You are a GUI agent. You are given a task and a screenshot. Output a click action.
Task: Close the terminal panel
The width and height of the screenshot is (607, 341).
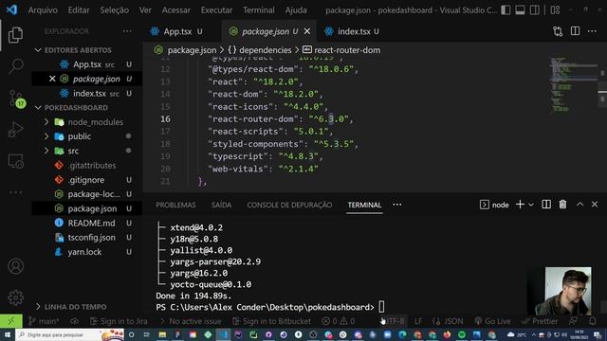click(595, 205)
